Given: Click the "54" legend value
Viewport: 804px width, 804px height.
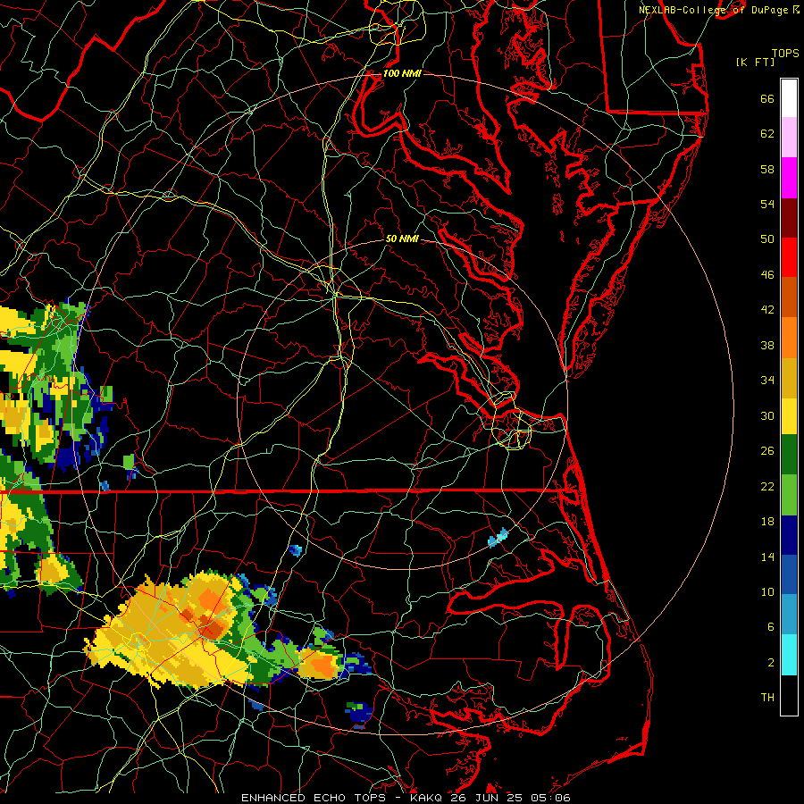Looking at the screenshot, I should (x=767, y=204).
